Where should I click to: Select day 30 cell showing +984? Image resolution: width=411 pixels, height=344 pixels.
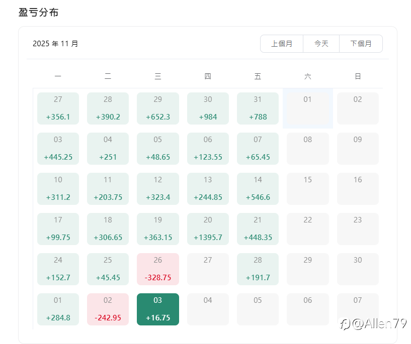pos(208,108)
